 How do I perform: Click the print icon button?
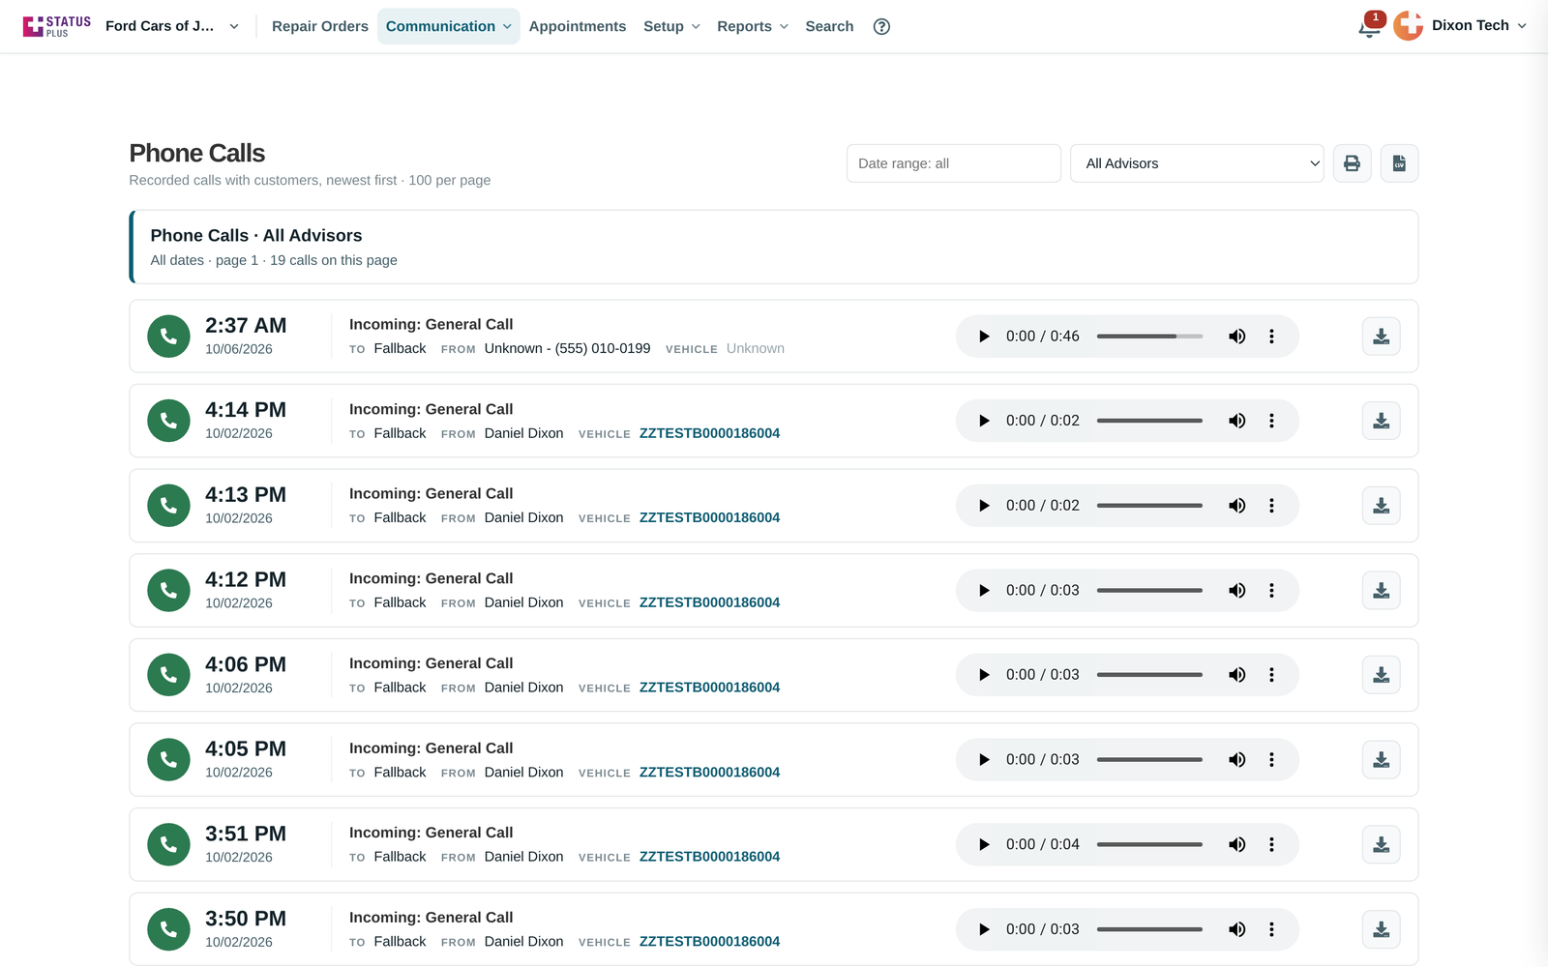[x=1352, y=163]
